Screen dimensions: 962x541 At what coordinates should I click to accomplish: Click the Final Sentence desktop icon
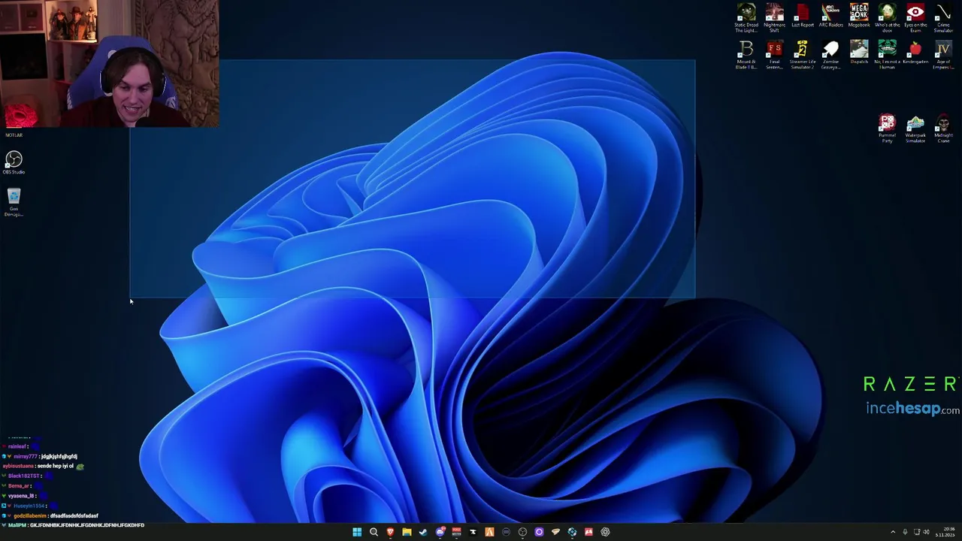click(x=774, y=56)
